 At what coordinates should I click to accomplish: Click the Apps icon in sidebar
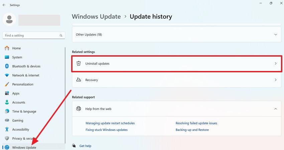(x=7, y=93)
